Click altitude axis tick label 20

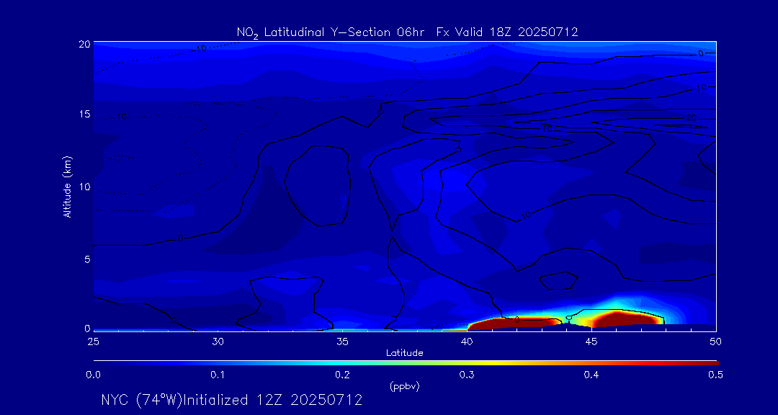[x=84, y=43]
